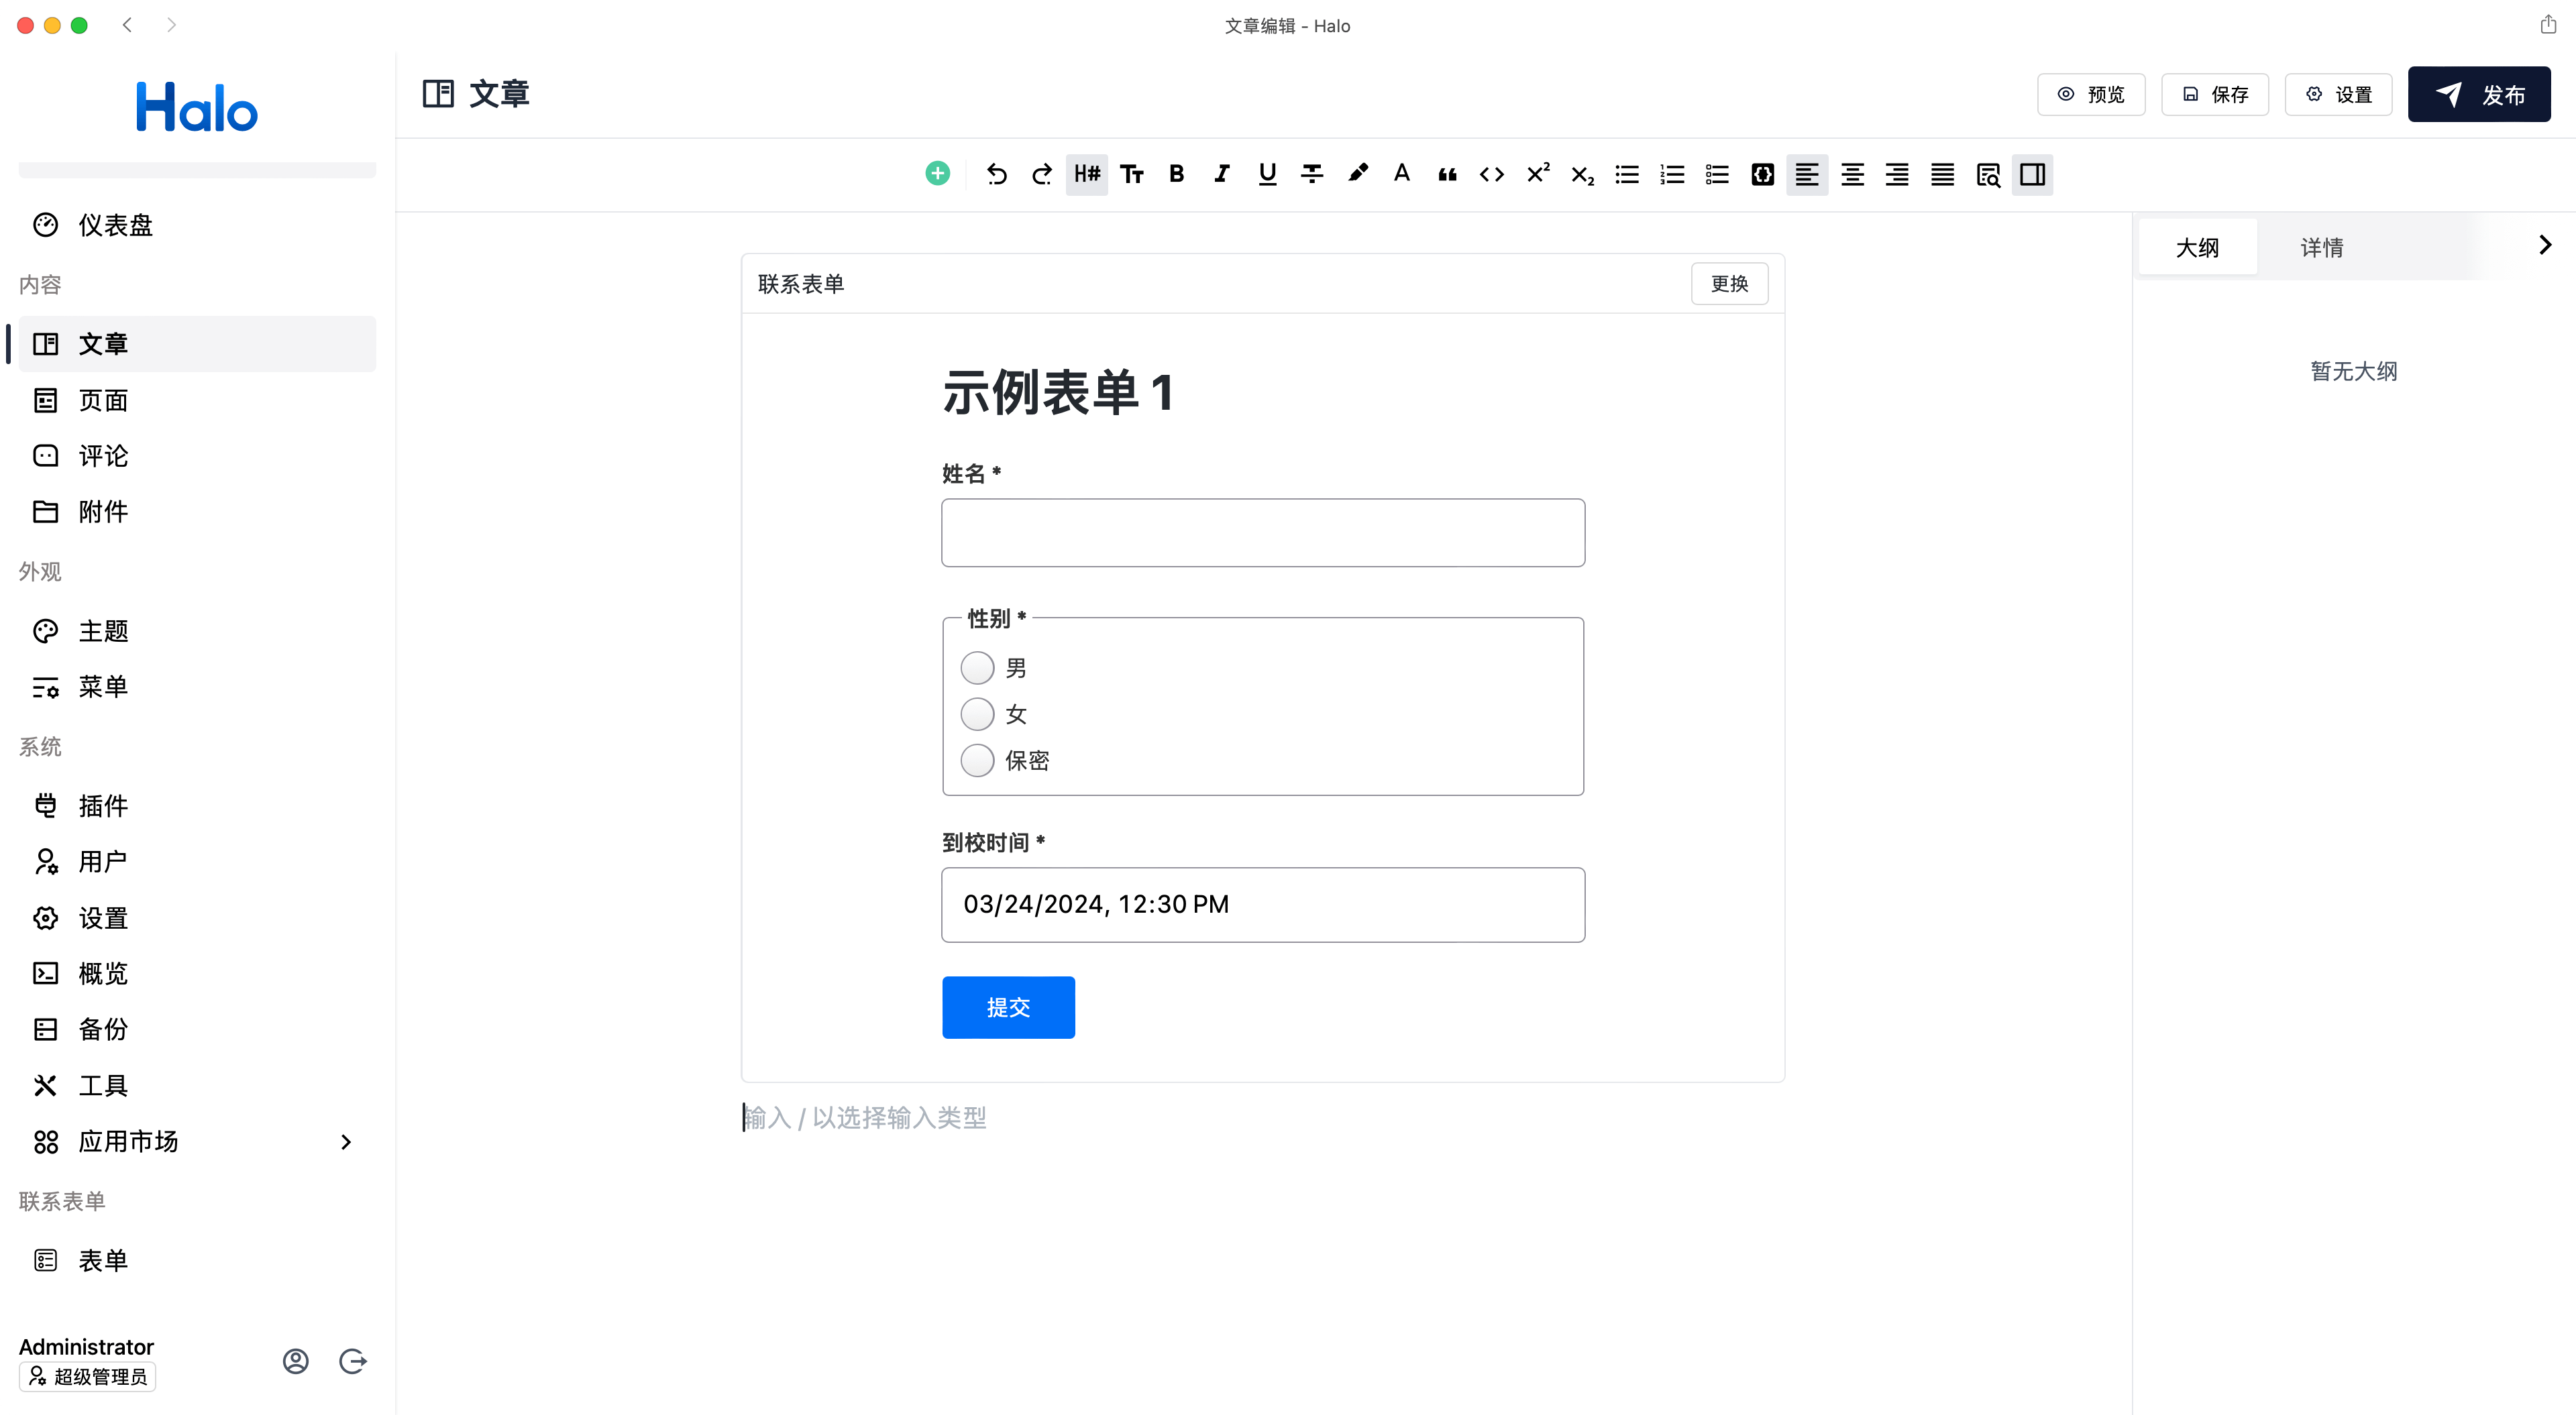Open 工具 in the sidebar
2576x1415 pixels.
point(197,1085)
